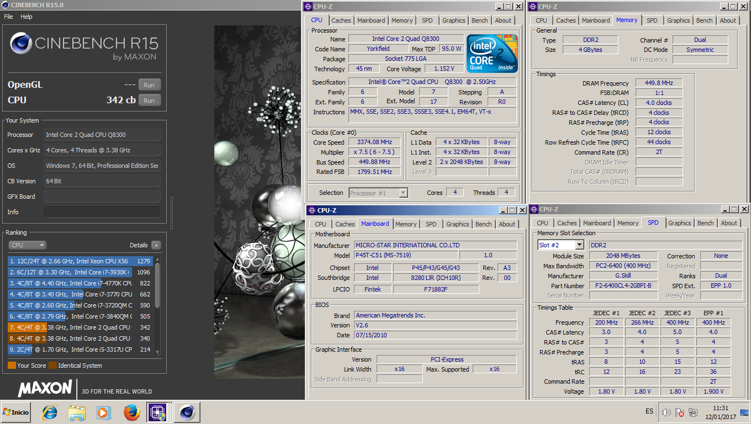Click the ranking list scrollbar thumb
Screen dimensions: 751x424
pyautogui.click(x=157, y=285)
